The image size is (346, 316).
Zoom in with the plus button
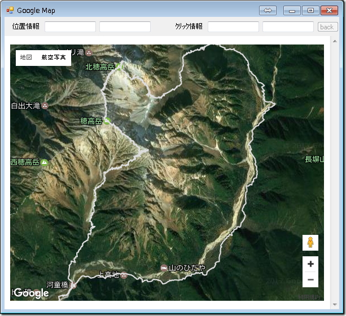(310, 264)
